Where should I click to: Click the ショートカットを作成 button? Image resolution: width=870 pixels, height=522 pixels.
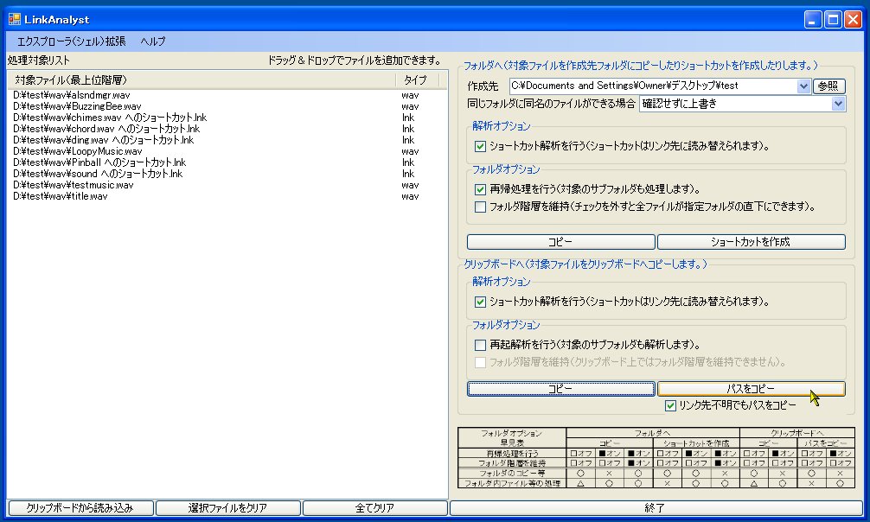pyautogui.click(x=752, y=242)
